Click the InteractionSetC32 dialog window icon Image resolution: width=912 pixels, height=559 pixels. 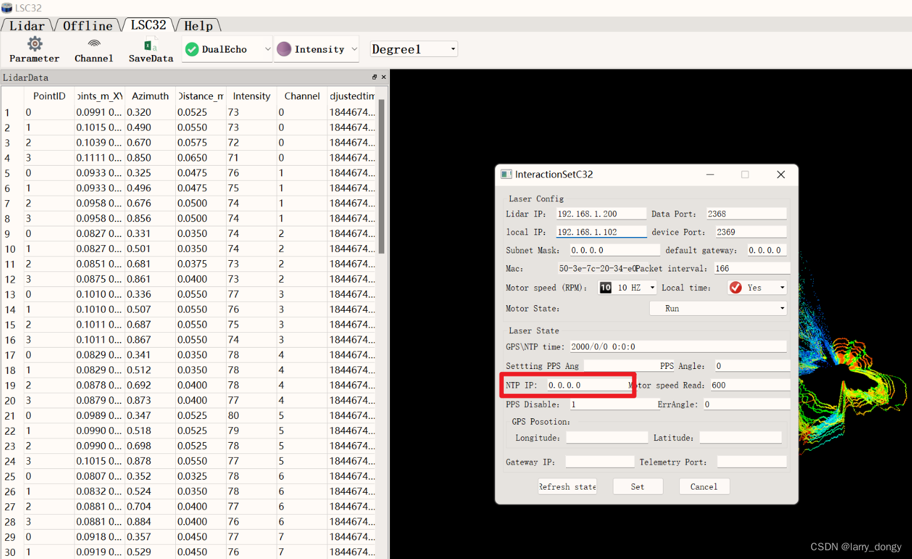pyautogui.click(x=506, y=174)
